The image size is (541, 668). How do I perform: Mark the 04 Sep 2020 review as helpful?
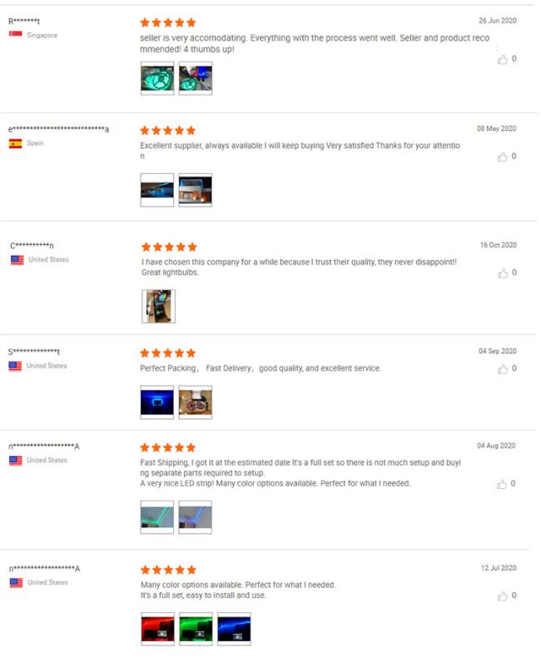(503, 369)
